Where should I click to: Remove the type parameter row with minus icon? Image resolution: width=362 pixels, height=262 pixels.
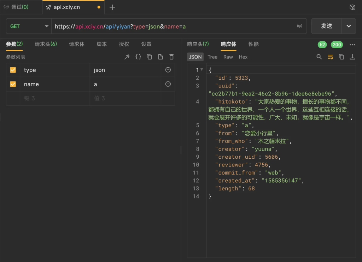[168, 70]
